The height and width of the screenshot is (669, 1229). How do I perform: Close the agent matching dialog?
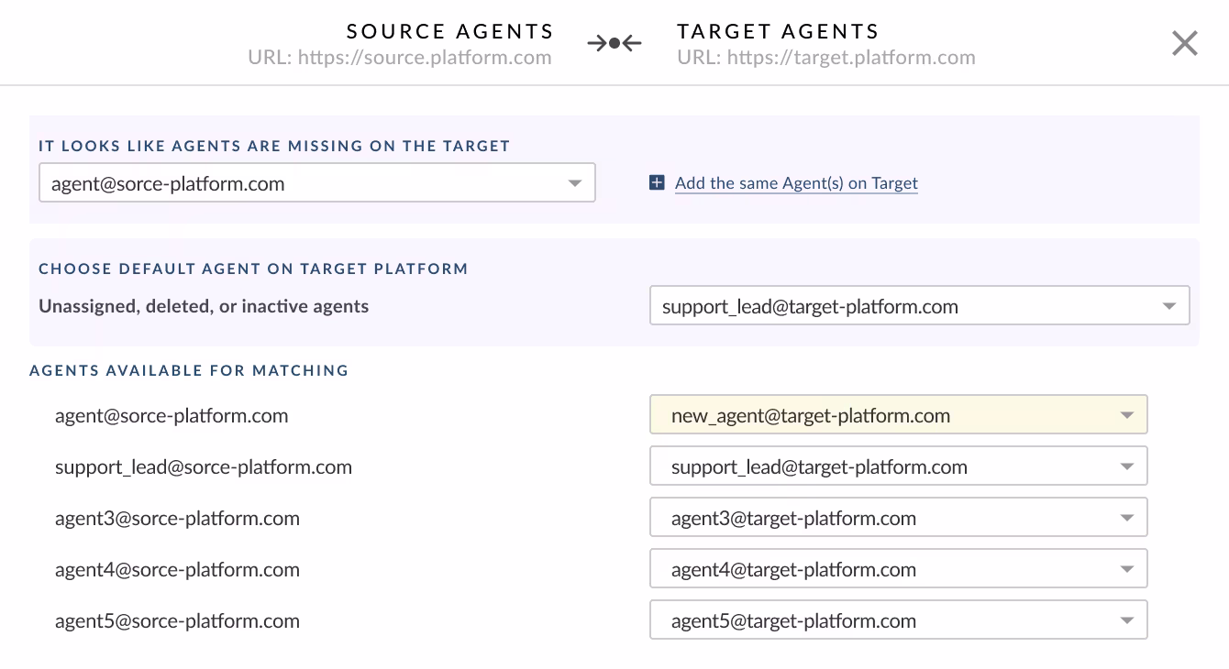coord(1184,43)
